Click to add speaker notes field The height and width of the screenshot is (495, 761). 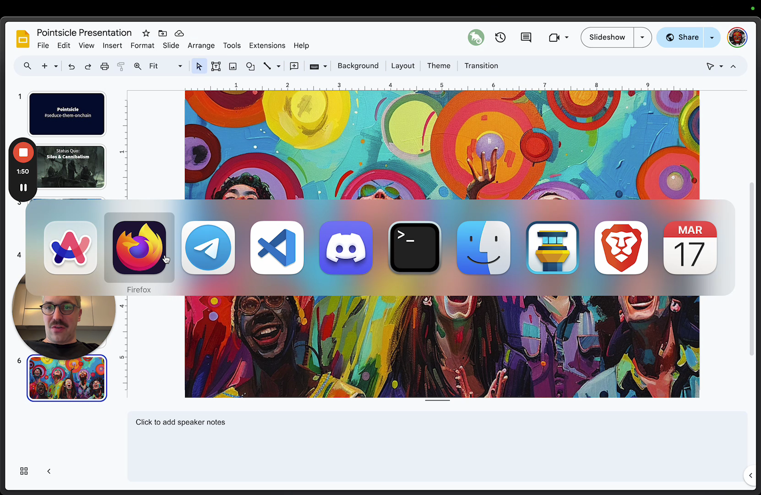point(437,446)
